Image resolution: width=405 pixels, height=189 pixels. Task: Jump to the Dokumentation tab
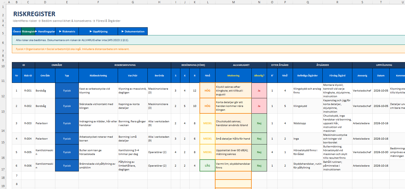[133, 31]
